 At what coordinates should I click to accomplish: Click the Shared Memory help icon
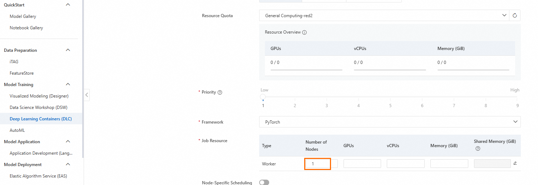478,149
